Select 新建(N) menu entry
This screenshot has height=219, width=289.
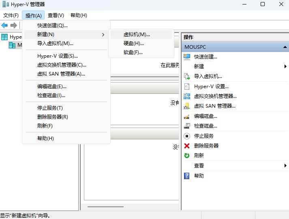(x=66, y=35)
